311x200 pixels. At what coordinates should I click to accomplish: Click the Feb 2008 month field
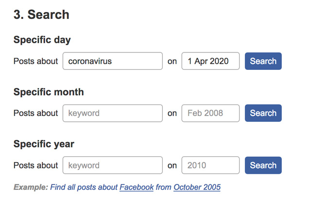(210, 113)
